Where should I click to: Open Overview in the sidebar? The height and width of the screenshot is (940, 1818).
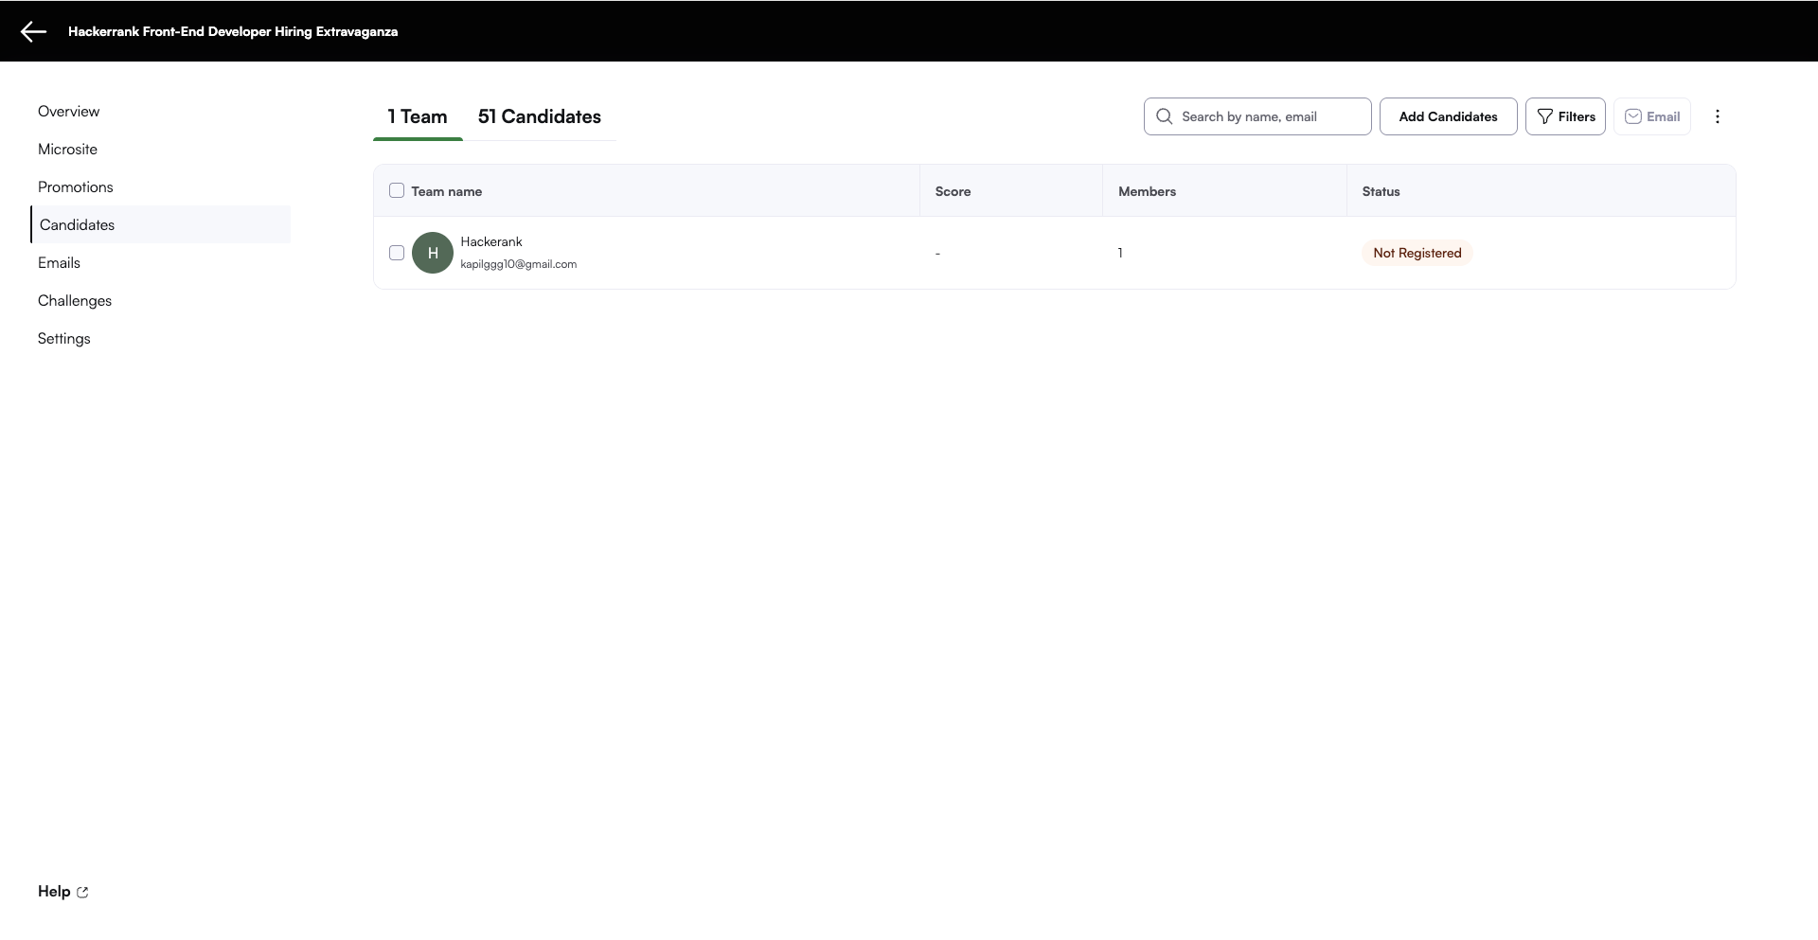(69, 111)
